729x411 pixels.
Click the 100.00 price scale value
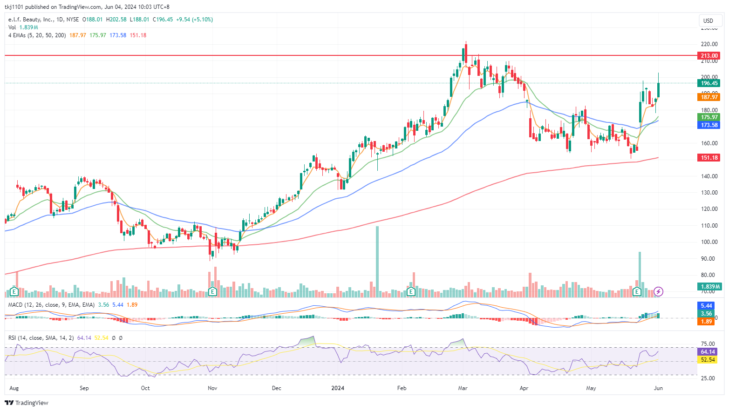[x=709, y=242]
